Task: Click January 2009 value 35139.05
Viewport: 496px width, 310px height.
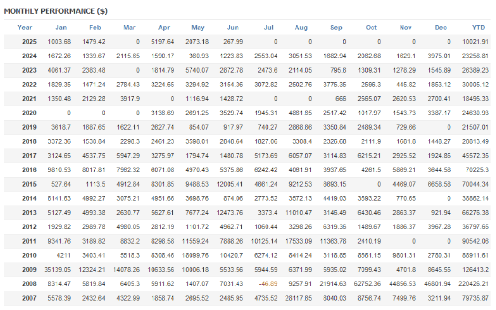Action: coord(57,270)
